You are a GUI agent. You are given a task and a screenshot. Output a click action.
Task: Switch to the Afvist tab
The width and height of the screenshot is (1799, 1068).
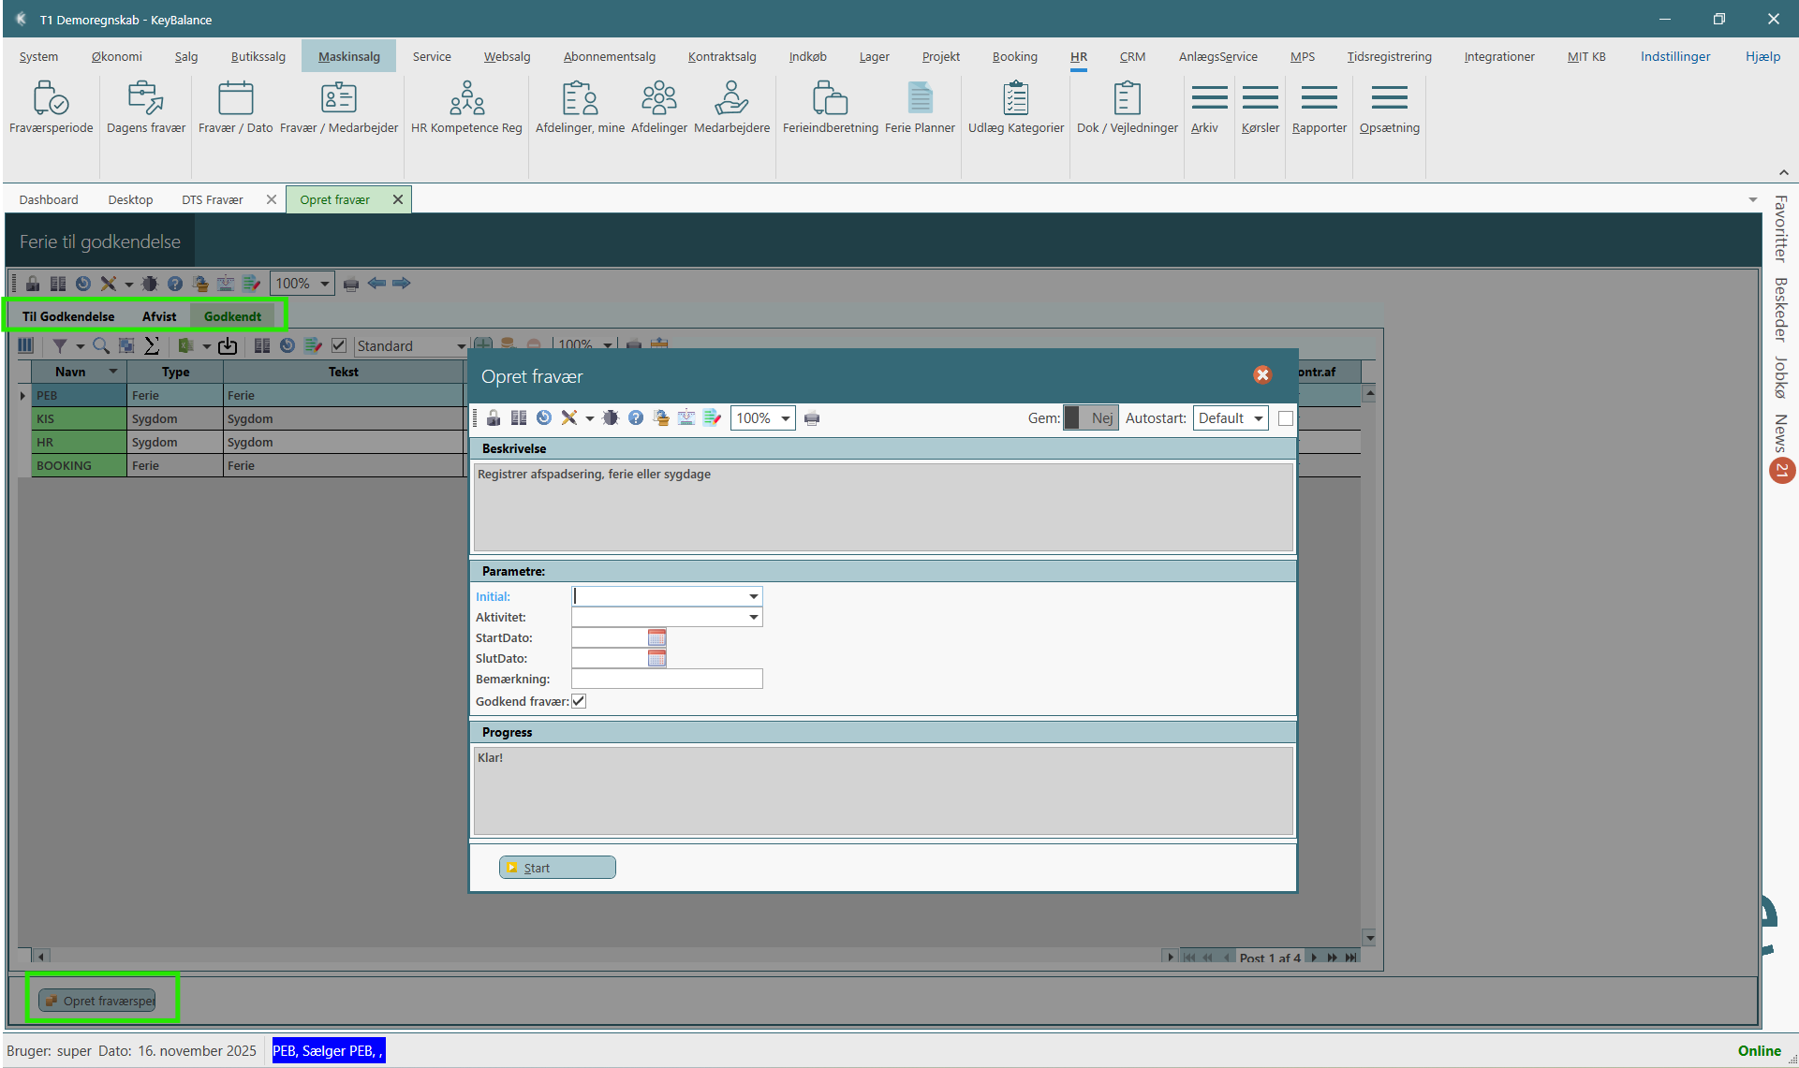pyautogui.click(x=159, y=316)
